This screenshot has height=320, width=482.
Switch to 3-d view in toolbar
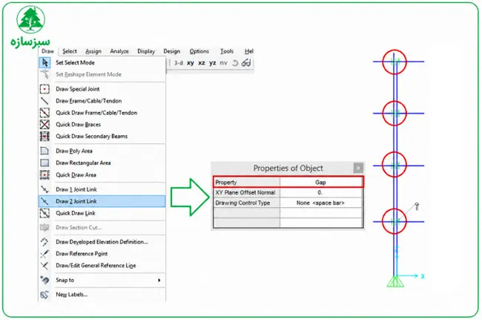(x=178, y=63)
